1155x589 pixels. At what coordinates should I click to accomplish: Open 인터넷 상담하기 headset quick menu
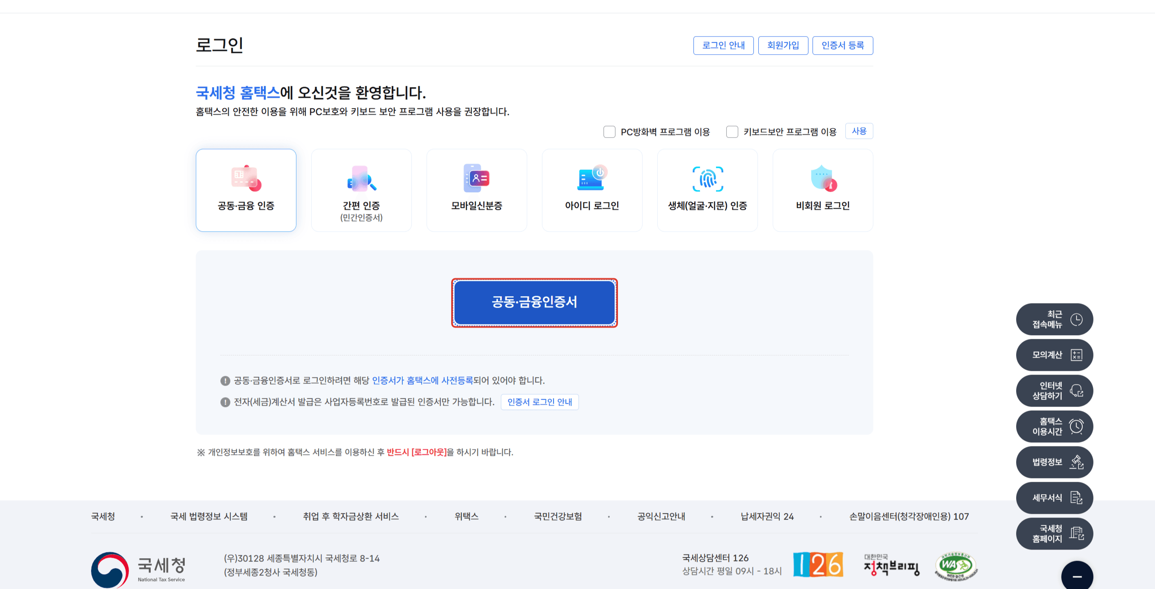pos(1054,391)
